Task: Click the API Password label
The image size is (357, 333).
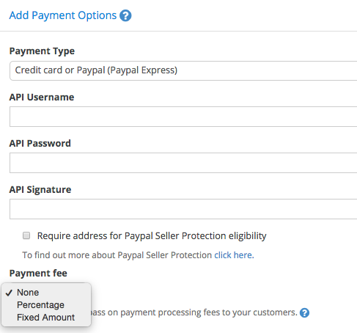Action: [40, 144]
